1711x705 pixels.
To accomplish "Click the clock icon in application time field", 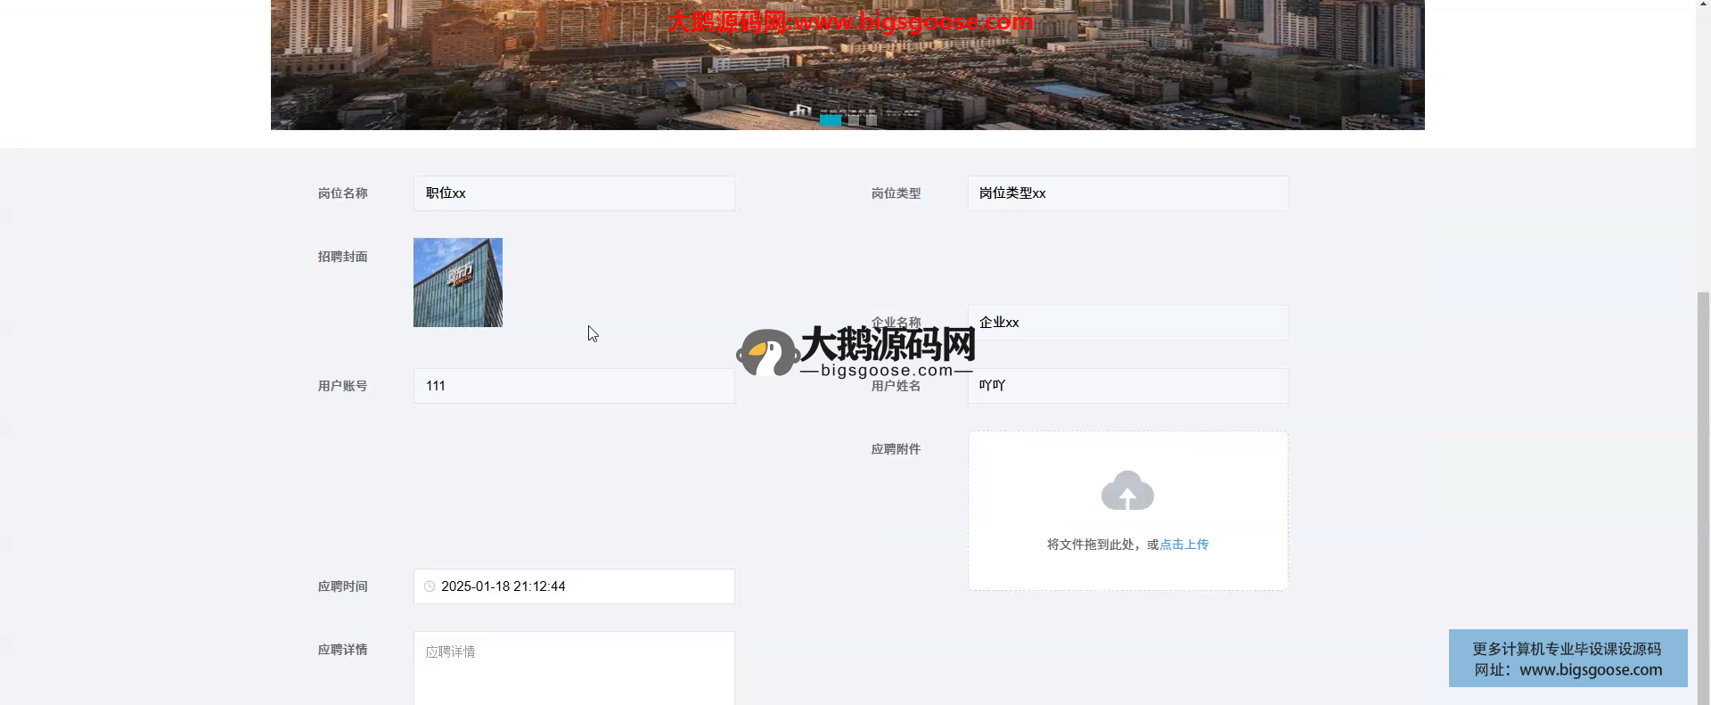I will click(x=430, y=586).
